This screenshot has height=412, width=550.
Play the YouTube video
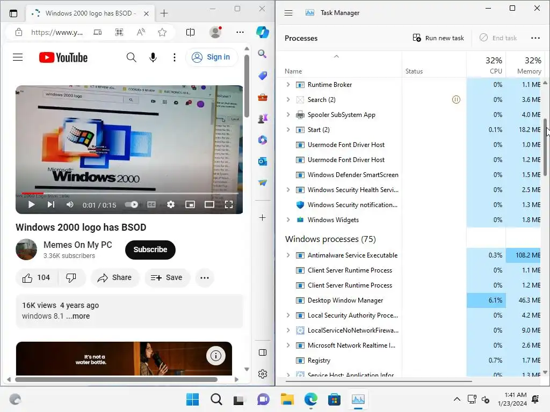tap(31, 204)
